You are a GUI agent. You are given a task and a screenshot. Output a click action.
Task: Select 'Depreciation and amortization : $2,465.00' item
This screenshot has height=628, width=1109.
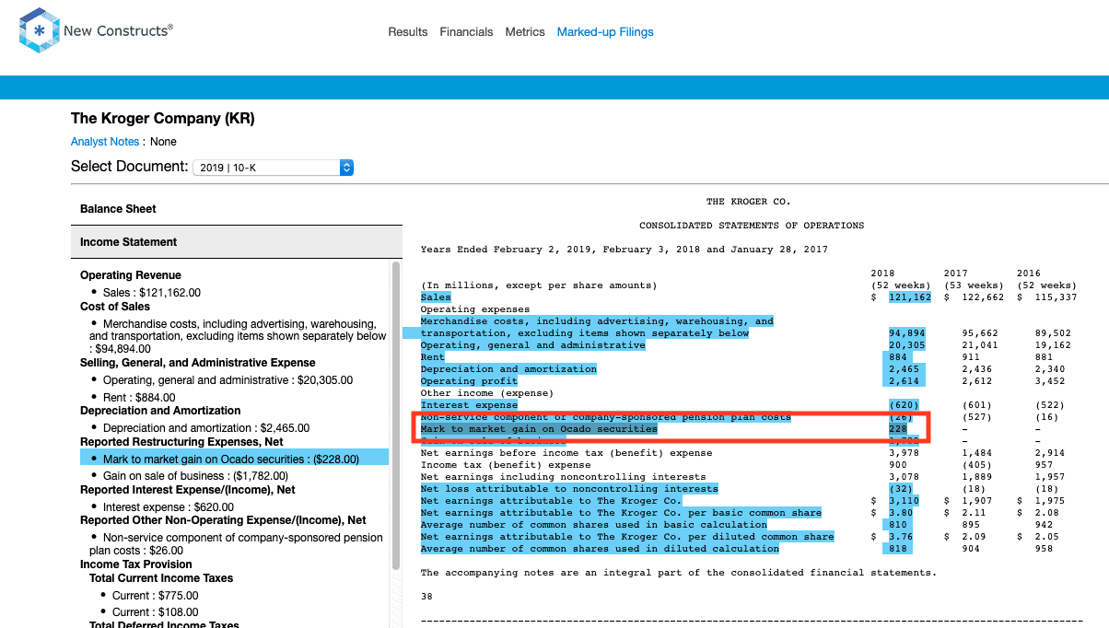[206, 428]
